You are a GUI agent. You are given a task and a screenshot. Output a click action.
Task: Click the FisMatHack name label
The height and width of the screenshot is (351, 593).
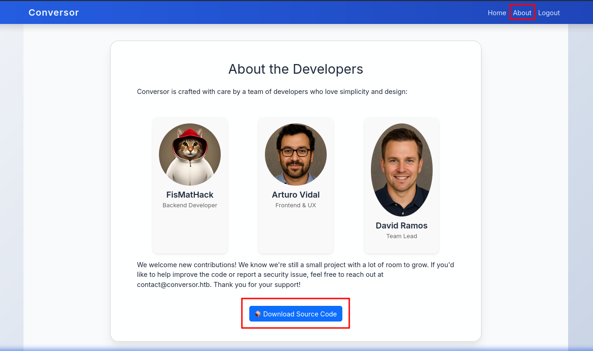tap(190, 195)
